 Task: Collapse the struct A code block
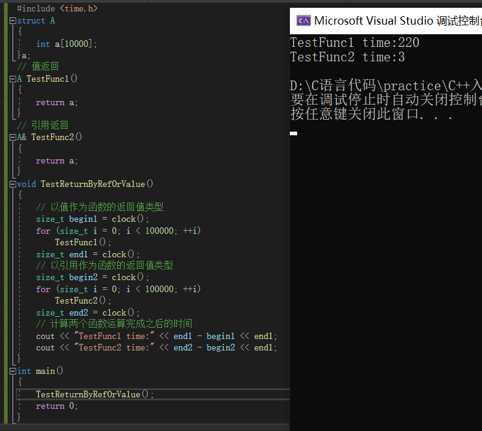[x=13, y=20]
